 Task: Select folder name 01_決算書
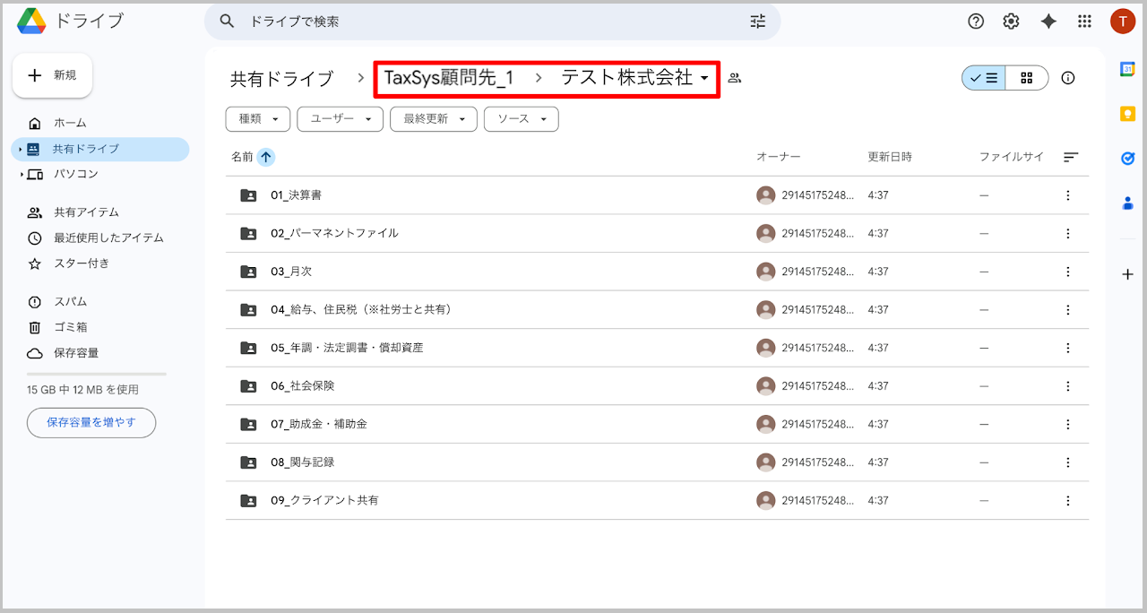tap(296, 194)
